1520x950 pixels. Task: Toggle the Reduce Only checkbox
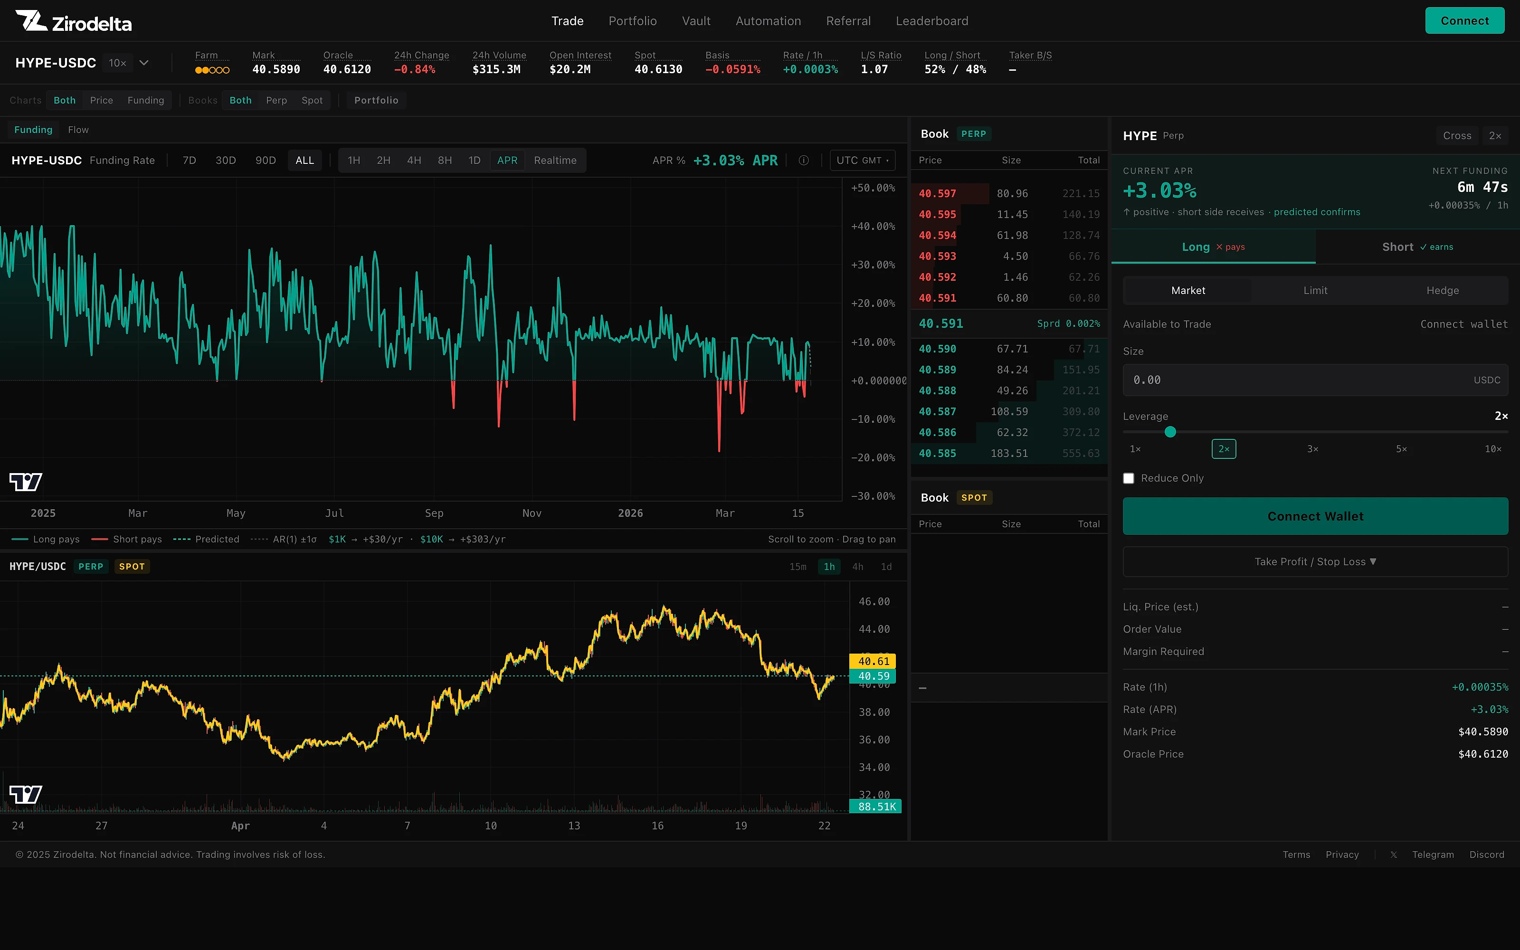point(1129,478)
